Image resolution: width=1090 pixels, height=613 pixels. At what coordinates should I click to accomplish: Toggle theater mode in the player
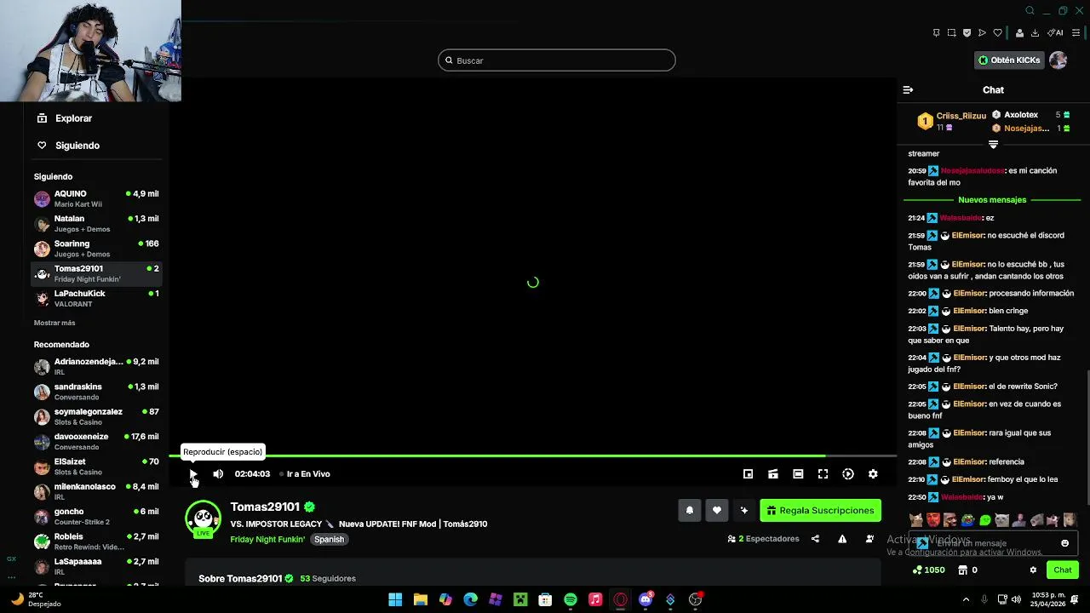[x=798, y=474]
